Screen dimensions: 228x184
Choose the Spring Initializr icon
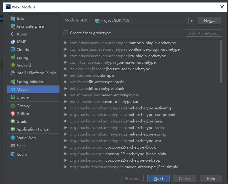click(13, 82)
